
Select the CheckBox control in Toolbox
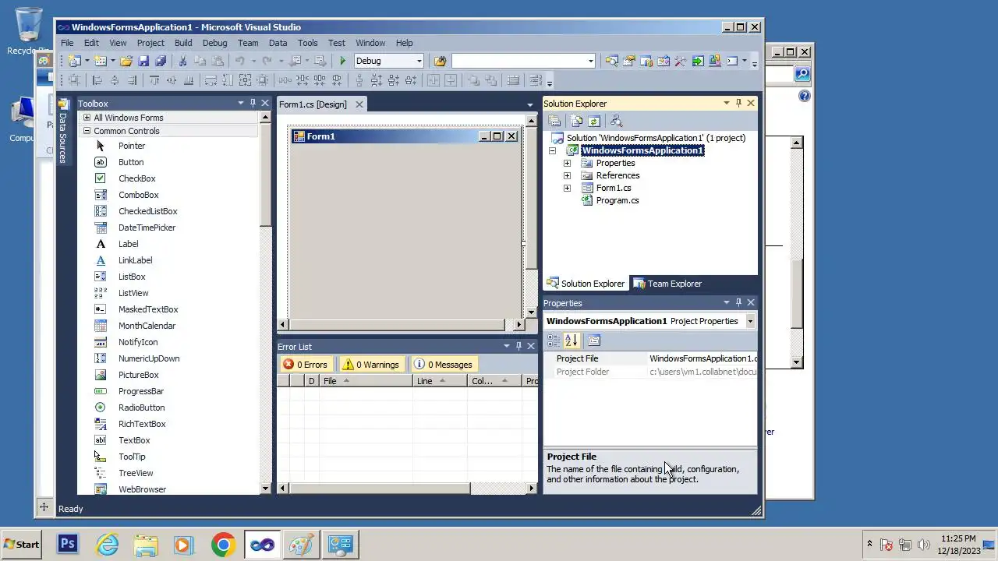click(x=137, y=178)
